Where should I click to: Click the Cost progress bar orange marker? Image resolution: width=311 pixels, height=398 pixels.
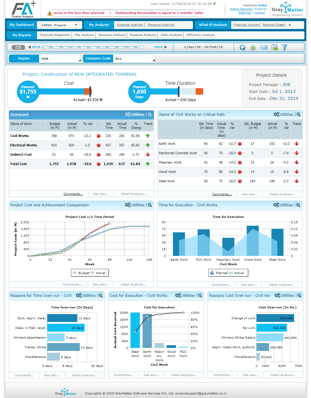coord(88,91)
